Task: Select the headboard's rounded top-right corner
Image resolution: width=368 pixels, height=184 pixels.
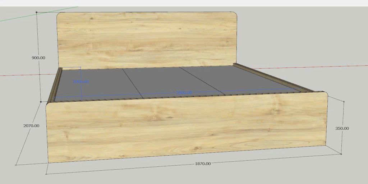Action: (x=235, y=15)
